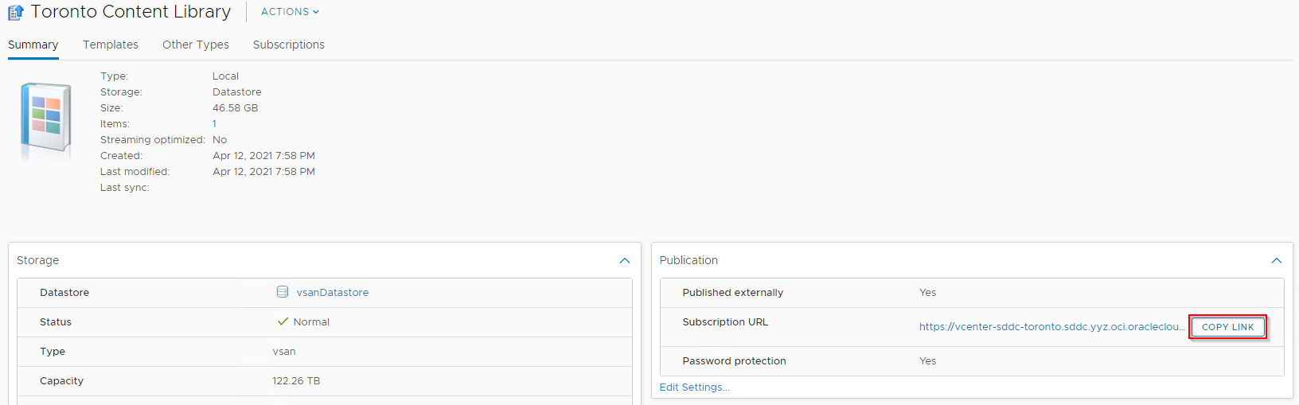Click the Items count link
This screenshot has height=405, width=1299.
(x=214, y=124)
